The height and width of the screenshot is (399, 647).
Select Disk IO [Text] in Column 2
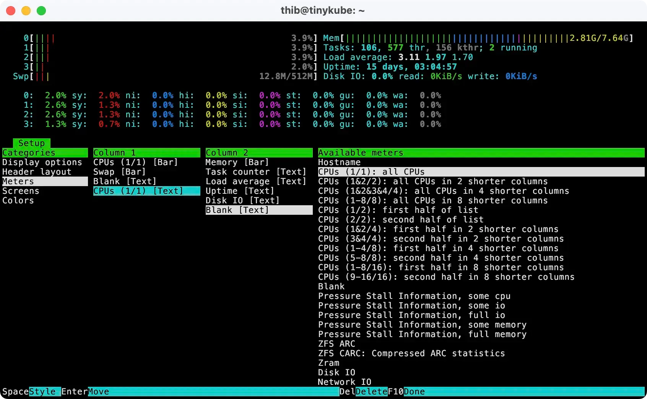242,200
